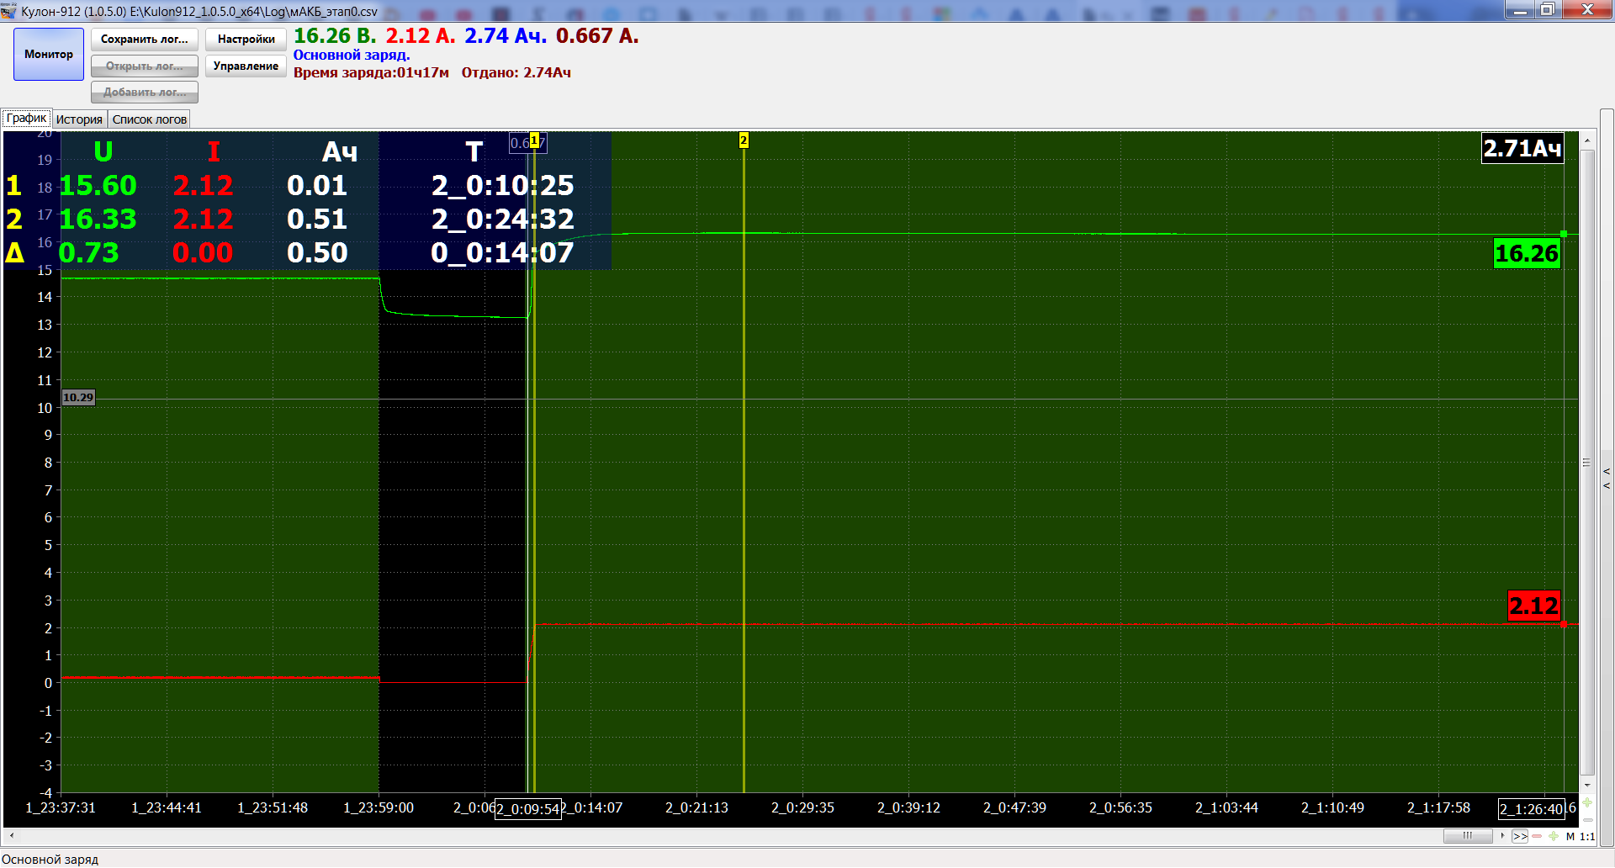Expand the collapsed right side panel

pos(1607,478)
